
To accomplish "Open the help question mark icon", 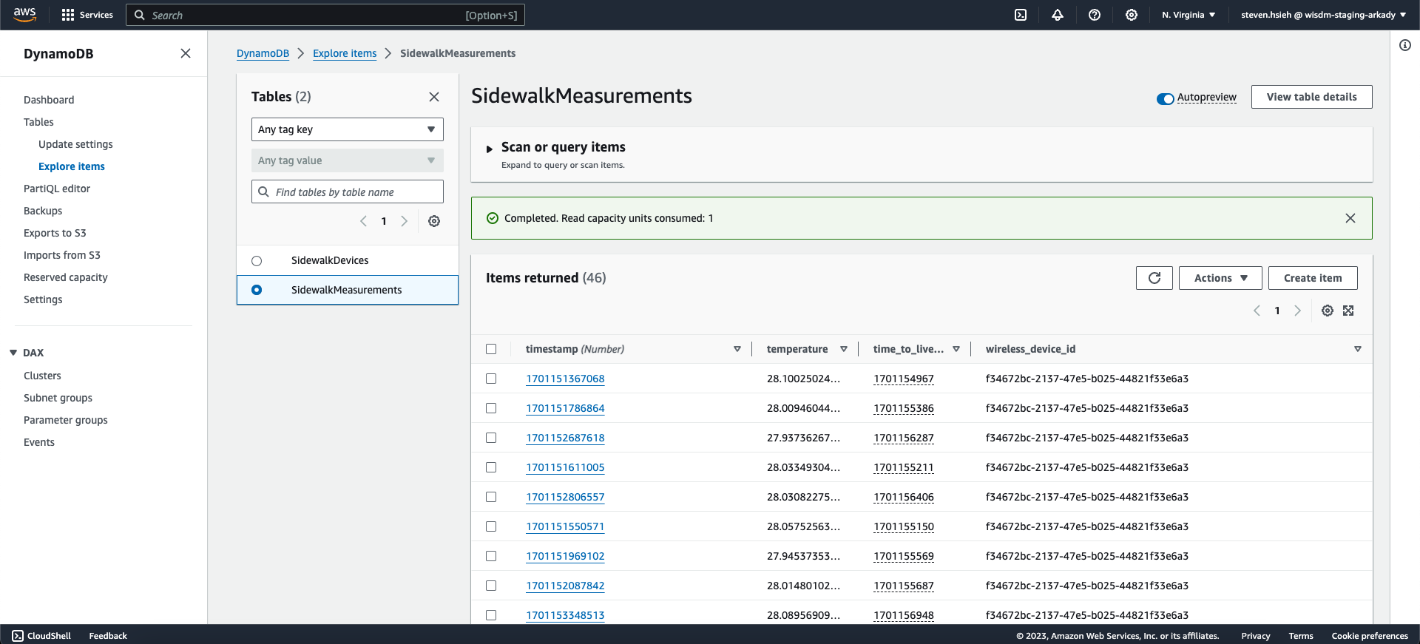I will pos(1095,15).
